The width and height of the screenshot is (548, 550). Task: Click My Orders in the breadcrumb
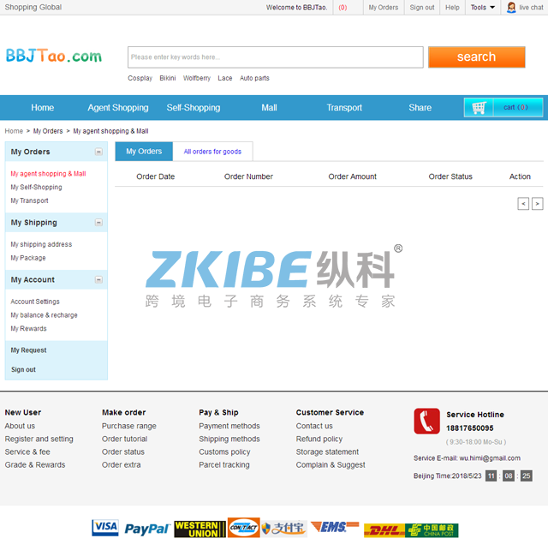(48, 131)
